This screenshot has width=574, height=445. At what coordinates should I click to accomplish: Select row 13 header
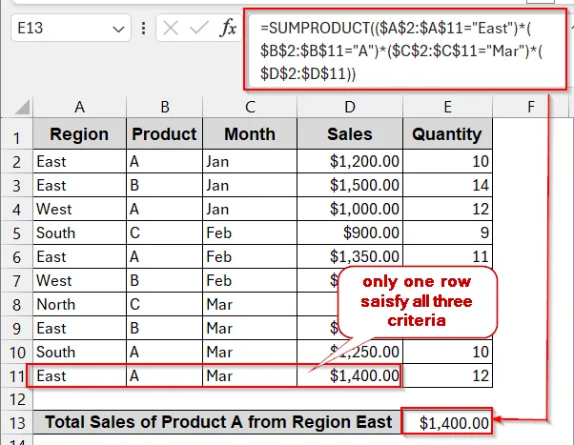(17, 423)
